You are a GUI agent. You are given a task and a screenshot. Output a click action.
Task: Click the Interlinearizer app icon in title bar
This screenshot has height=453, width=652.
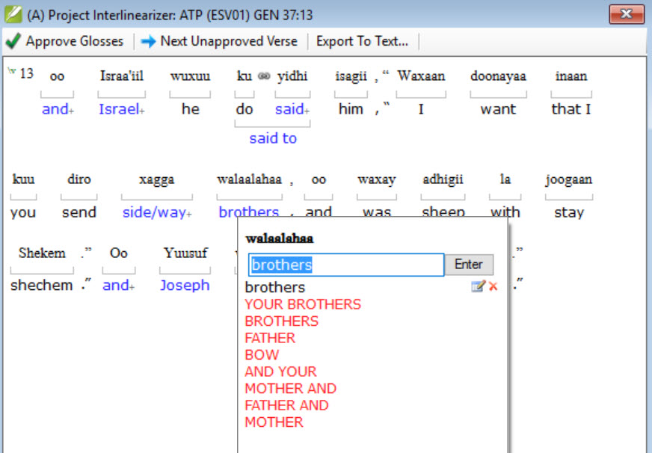click(x=13, y=14)
